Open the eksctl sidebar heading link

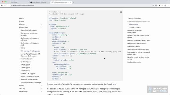tap(22, 18)
